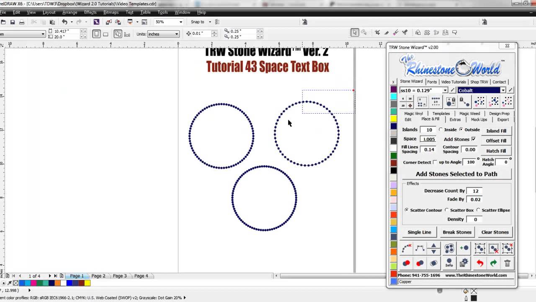Click the grouped stones cluster icon

pos(449,248)
